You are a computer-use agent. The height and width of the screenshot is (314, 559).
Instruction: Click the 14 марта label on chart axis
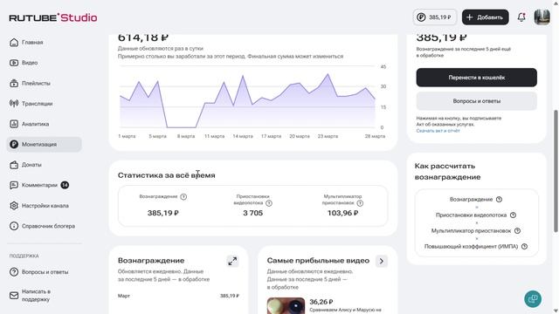(x=243, y=136)
